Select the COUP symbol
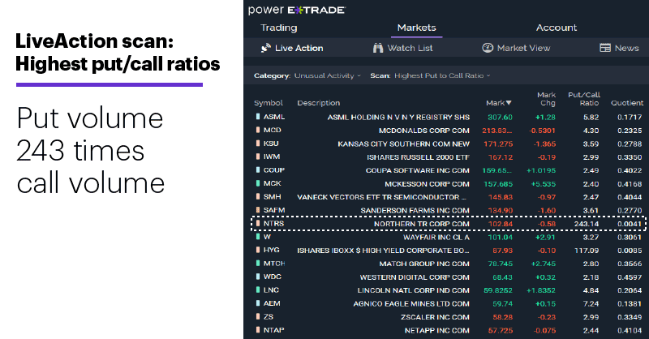The image size is (649, 339). (274, 170)
